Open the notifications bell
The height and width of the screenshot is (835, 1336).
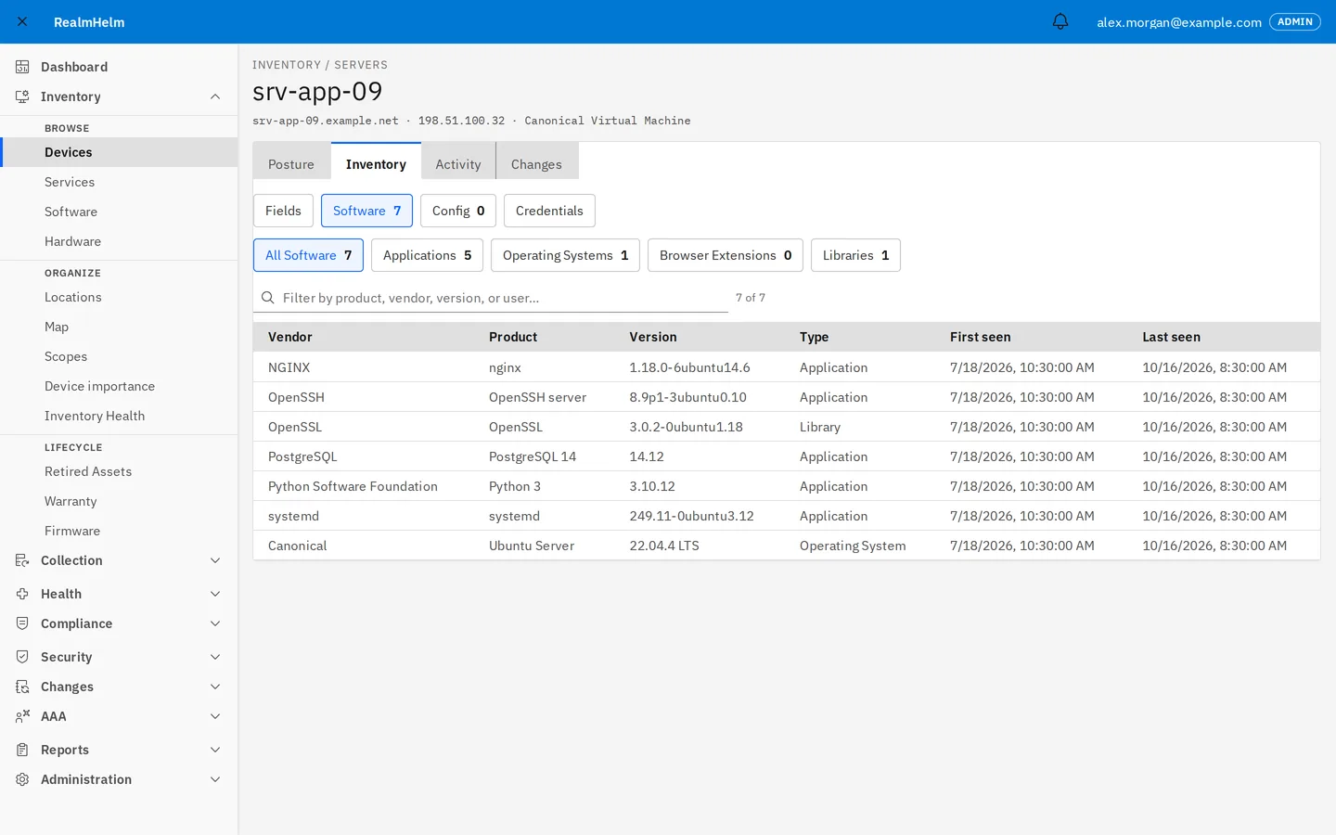[x=1060, y=21]
